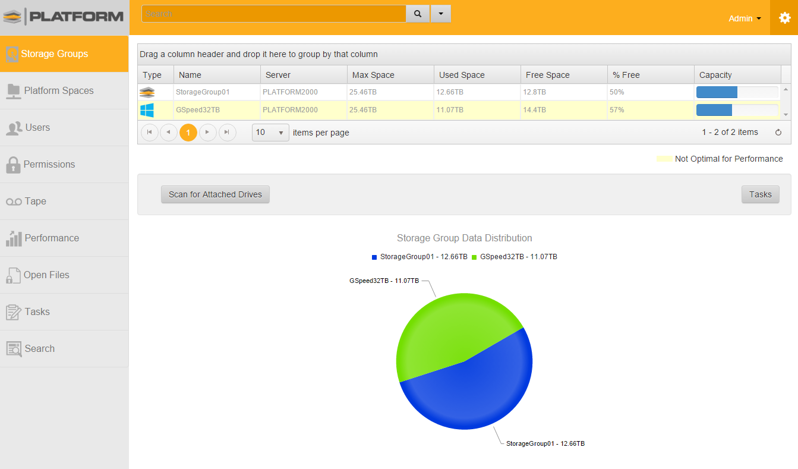The image size is (798, 469).
Task: Click the Performance bar chart icon
Action: tap(14, 238)
